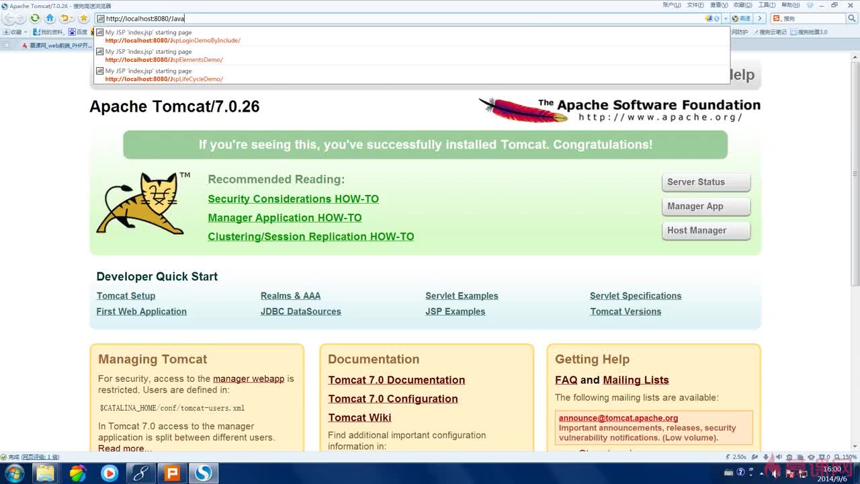Open the Servlet Examples link
860x484 pixels.
462,296
